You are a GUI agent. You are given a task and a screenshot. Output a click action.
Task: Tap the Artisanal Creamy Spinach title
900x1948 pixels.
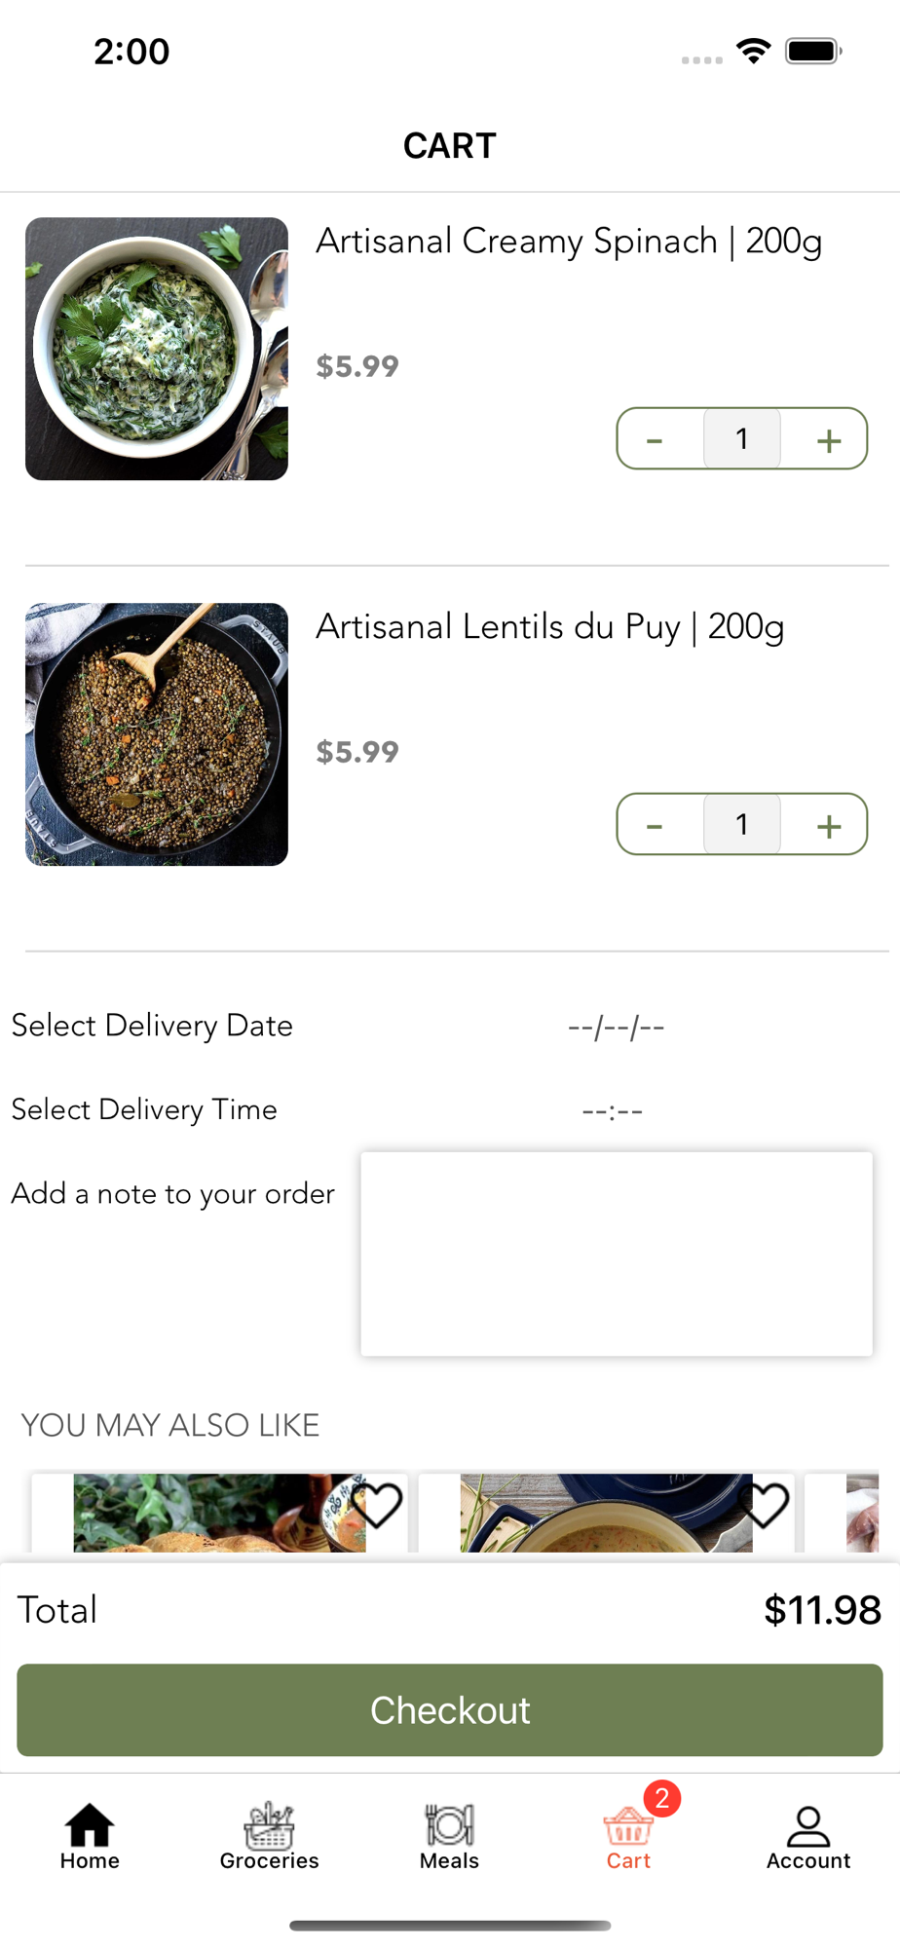569,241
